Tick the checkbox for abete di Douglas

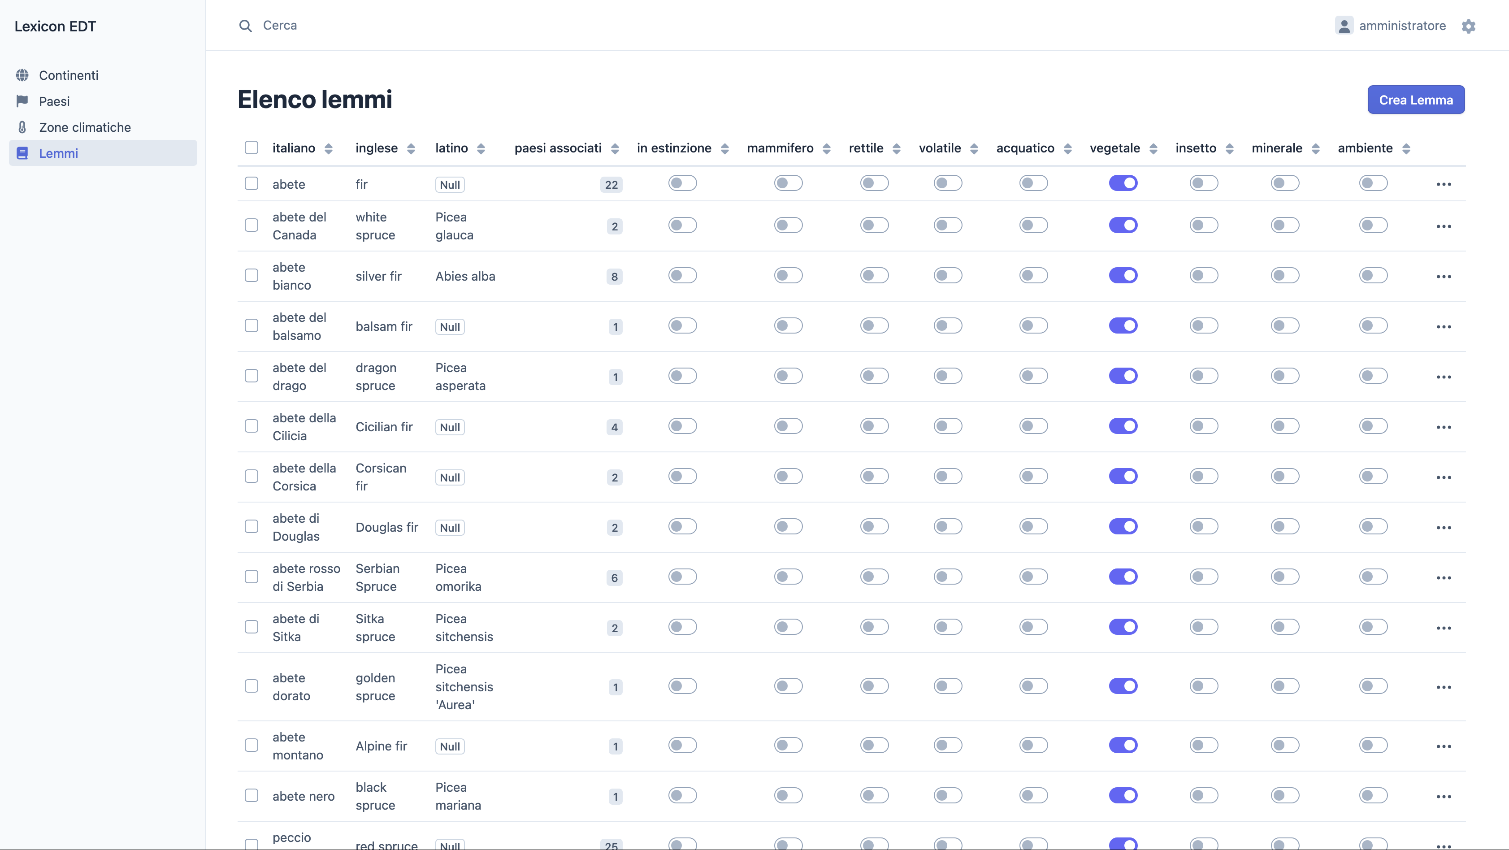pyautogui.click(x=251, y=527)
